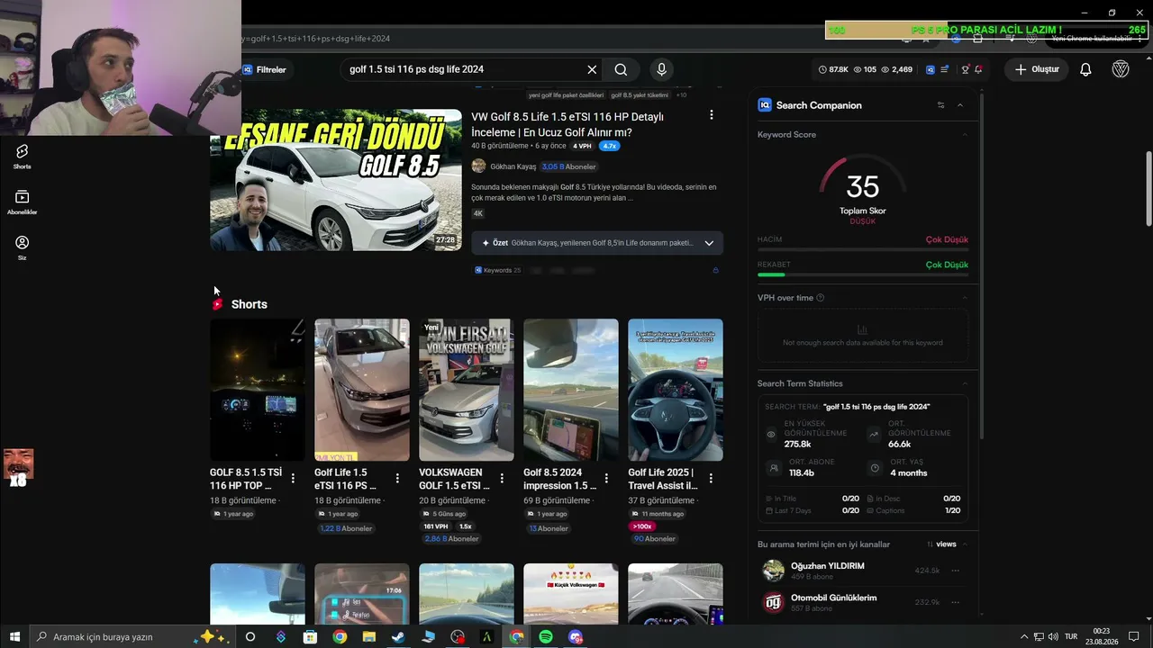The image size is (1153, 648).
Task: Open Steam from the taskbar
Action: coord(398,637)
